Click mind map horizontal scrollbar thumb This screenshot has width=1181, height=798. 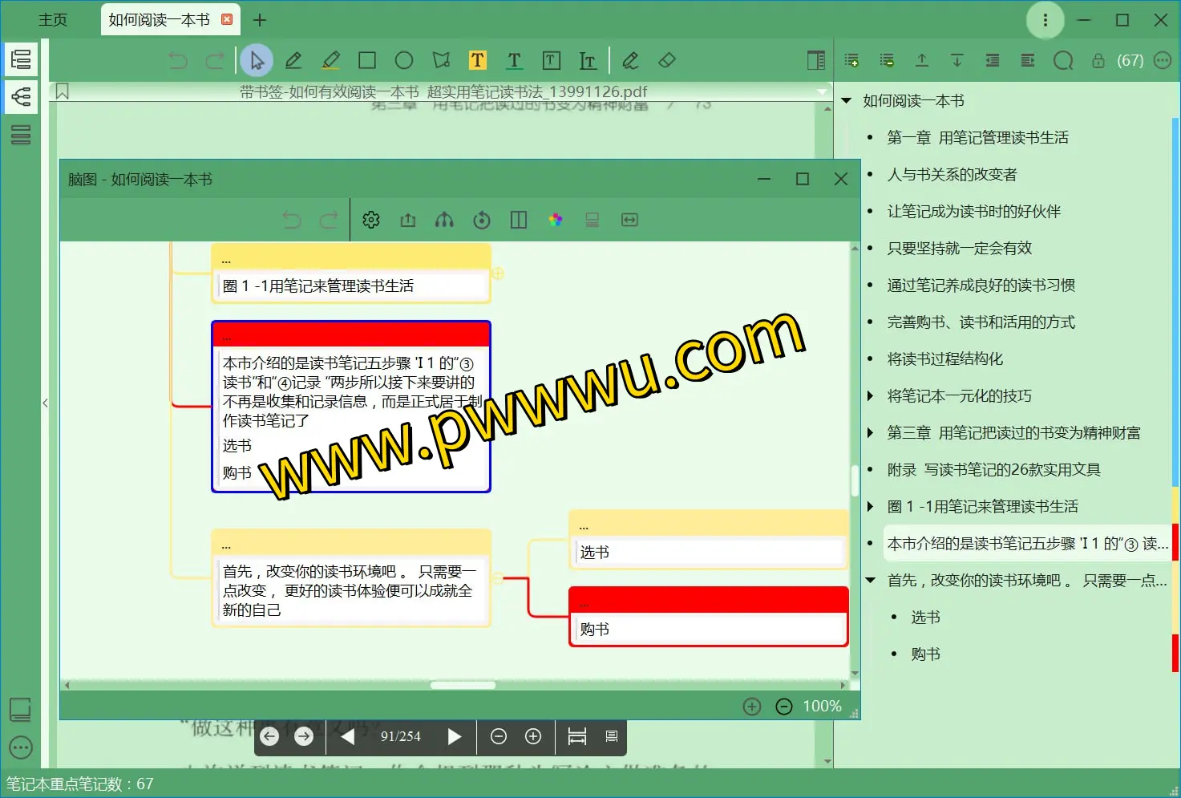pos(463,685)
